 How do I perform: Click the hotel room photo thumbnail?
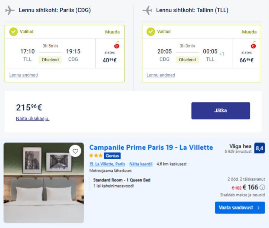point(44,183)
